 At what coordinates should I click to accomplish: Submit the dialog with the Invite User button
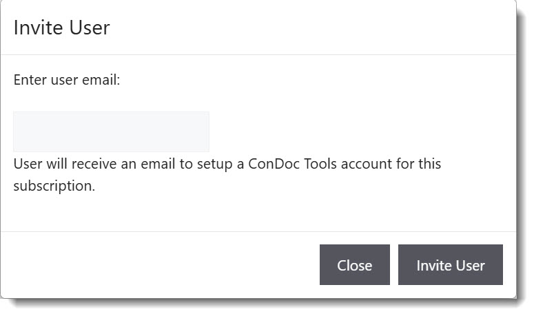450,265
